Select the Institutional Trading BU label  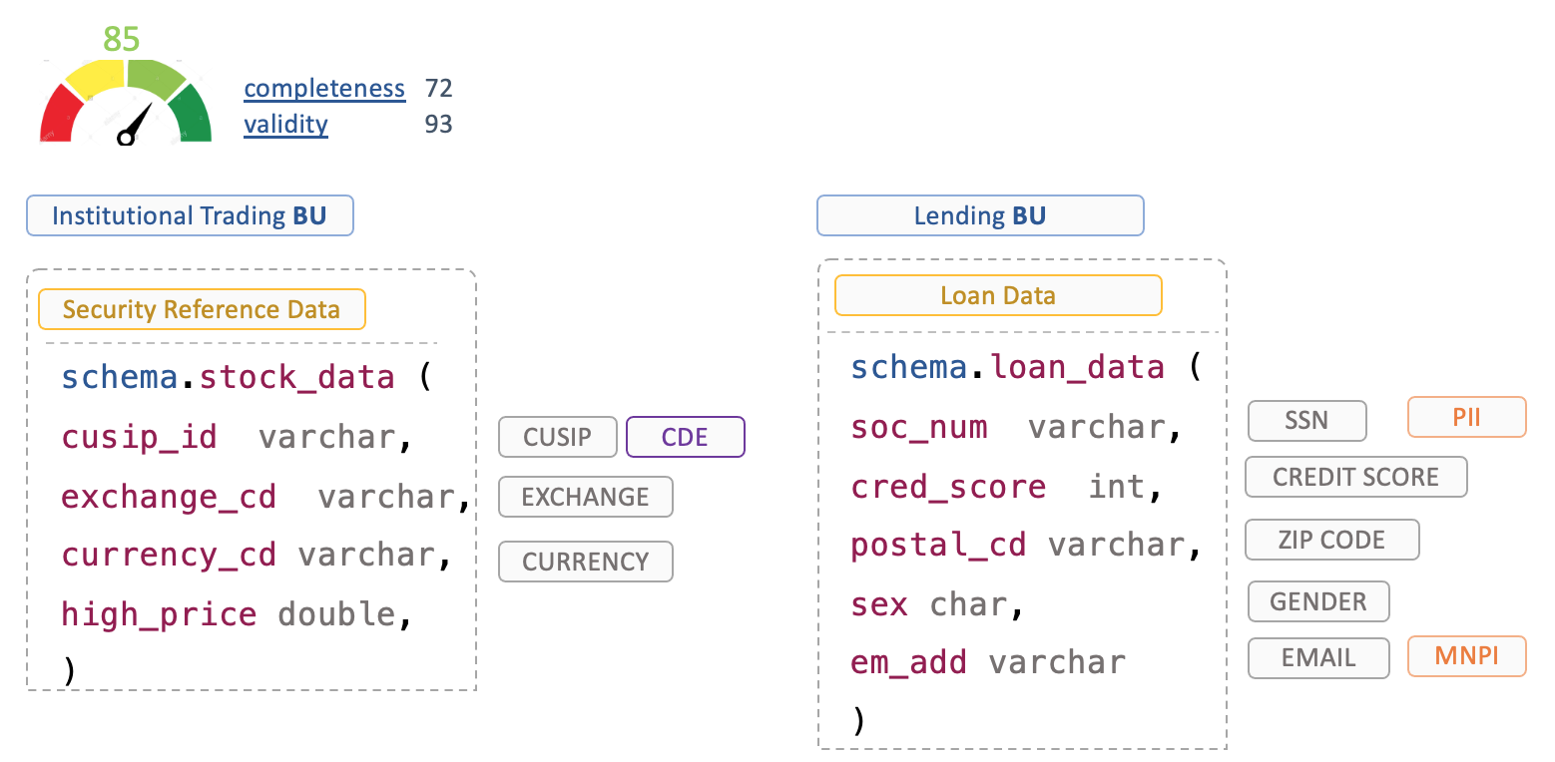[190, 215]
